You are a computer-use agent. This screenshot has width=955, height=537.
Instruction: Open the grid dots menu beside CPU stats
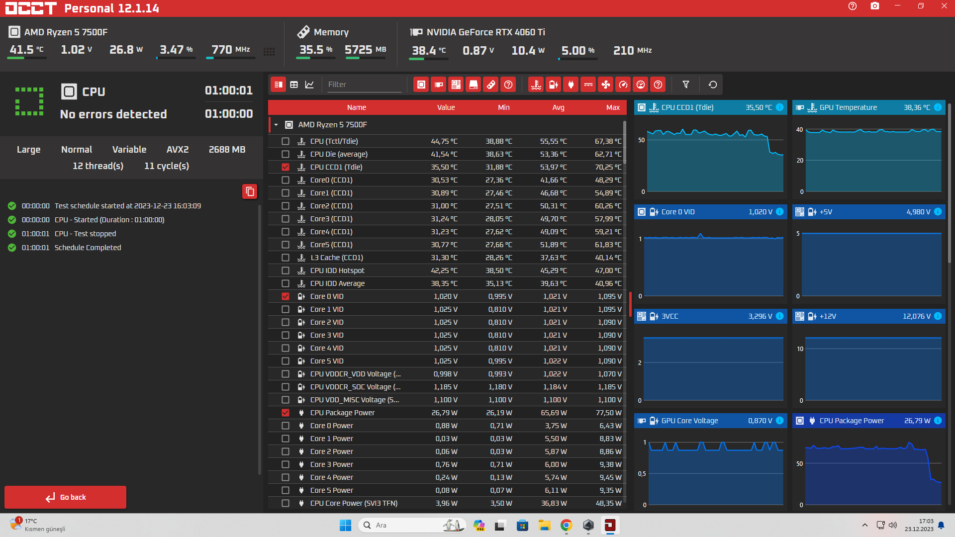[269, 52]
